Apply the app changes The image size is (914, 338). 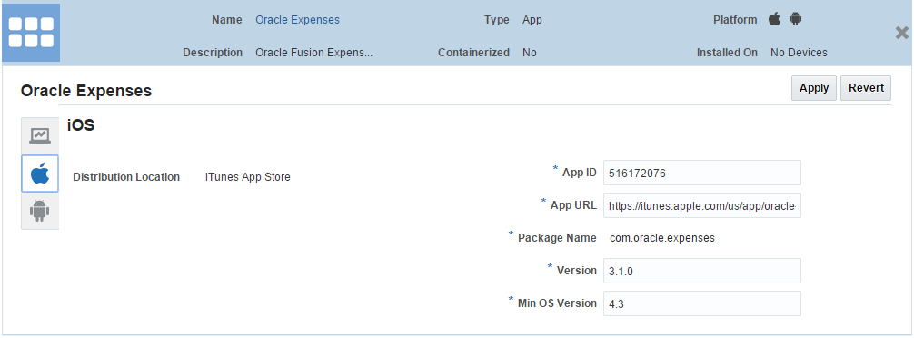[x=814, y=88]
